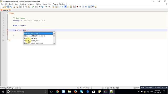
Task: Select the index.php document tab
Action: [x=5, y=10]
